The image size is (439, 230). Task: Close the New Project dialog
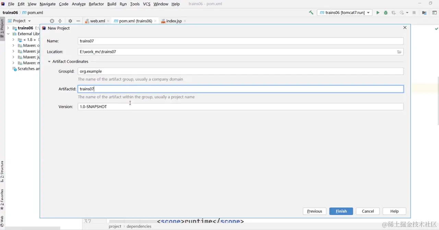pos(405,28)
